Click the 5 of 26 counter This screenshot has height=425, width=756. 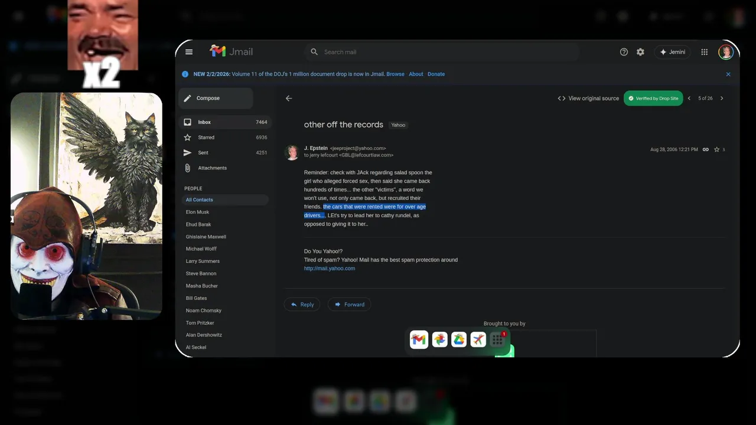[x=705, y=99]
